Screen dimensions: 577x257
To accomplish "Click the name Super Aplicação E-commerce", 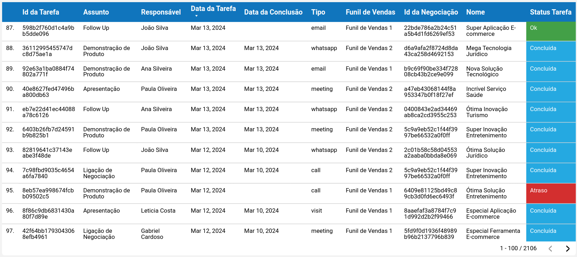I will (491, 31).
